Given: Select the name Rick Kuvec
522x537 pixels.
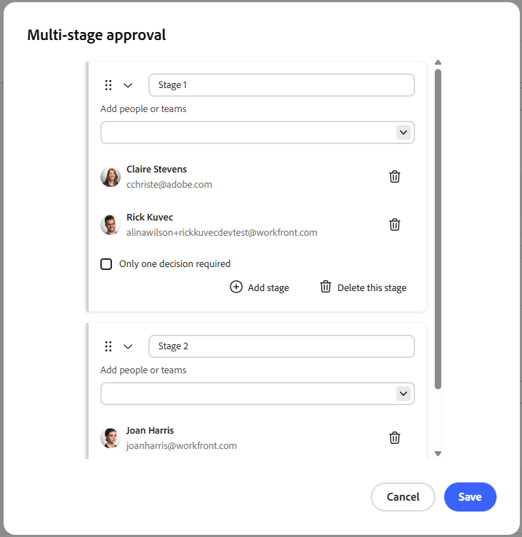Looking at the screenshot, I should click(x=150, y=217).
